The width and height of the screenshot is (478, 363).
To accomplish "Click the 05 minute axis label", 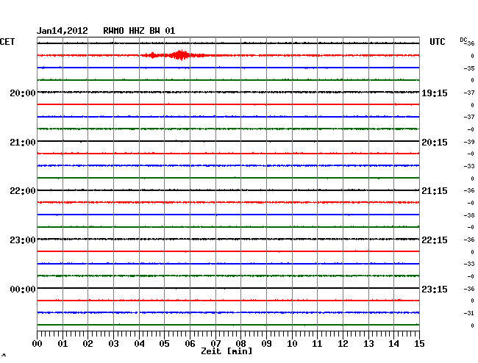I will pyautogui.click(x=164, y=343).
